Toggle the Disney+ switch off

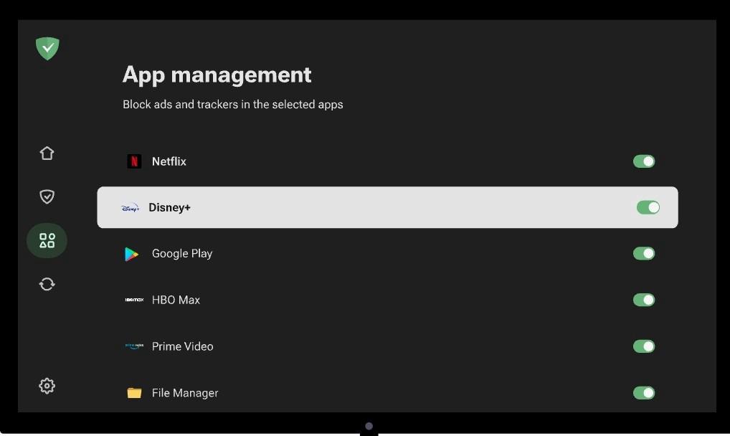(648, 207)
